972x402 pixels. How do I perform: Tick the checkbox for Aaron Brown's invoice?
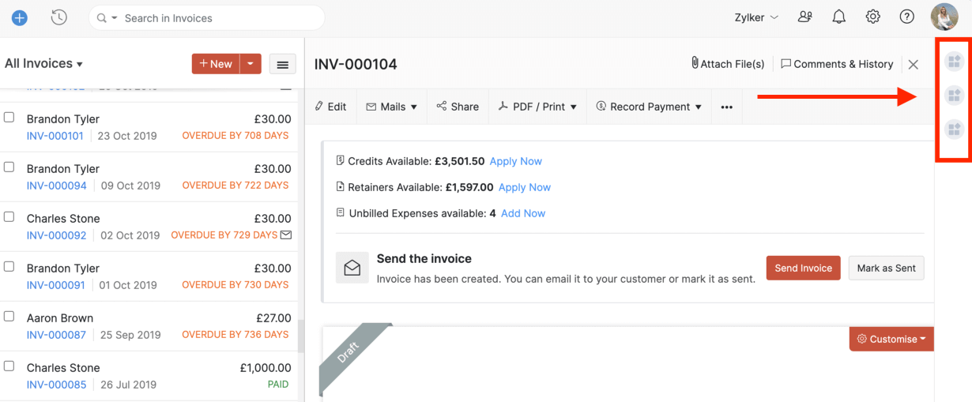click(9, 317)
